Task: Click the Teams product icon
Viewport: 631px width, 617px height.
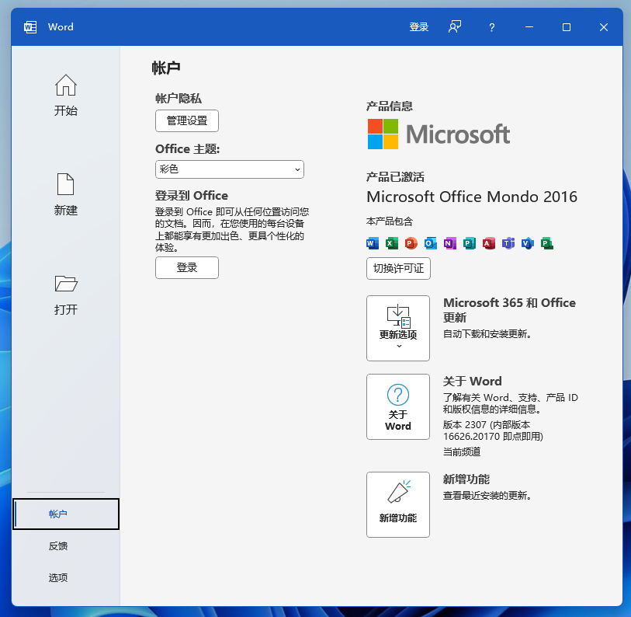Action: [x=508, y=243]
